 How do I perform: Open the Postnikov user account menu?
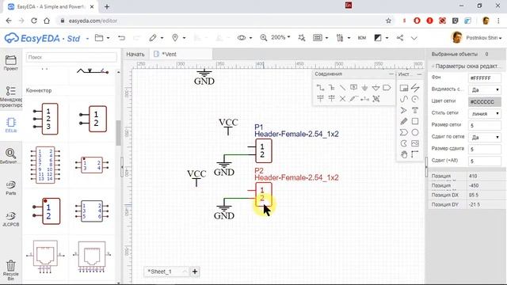tap(476, 38)
